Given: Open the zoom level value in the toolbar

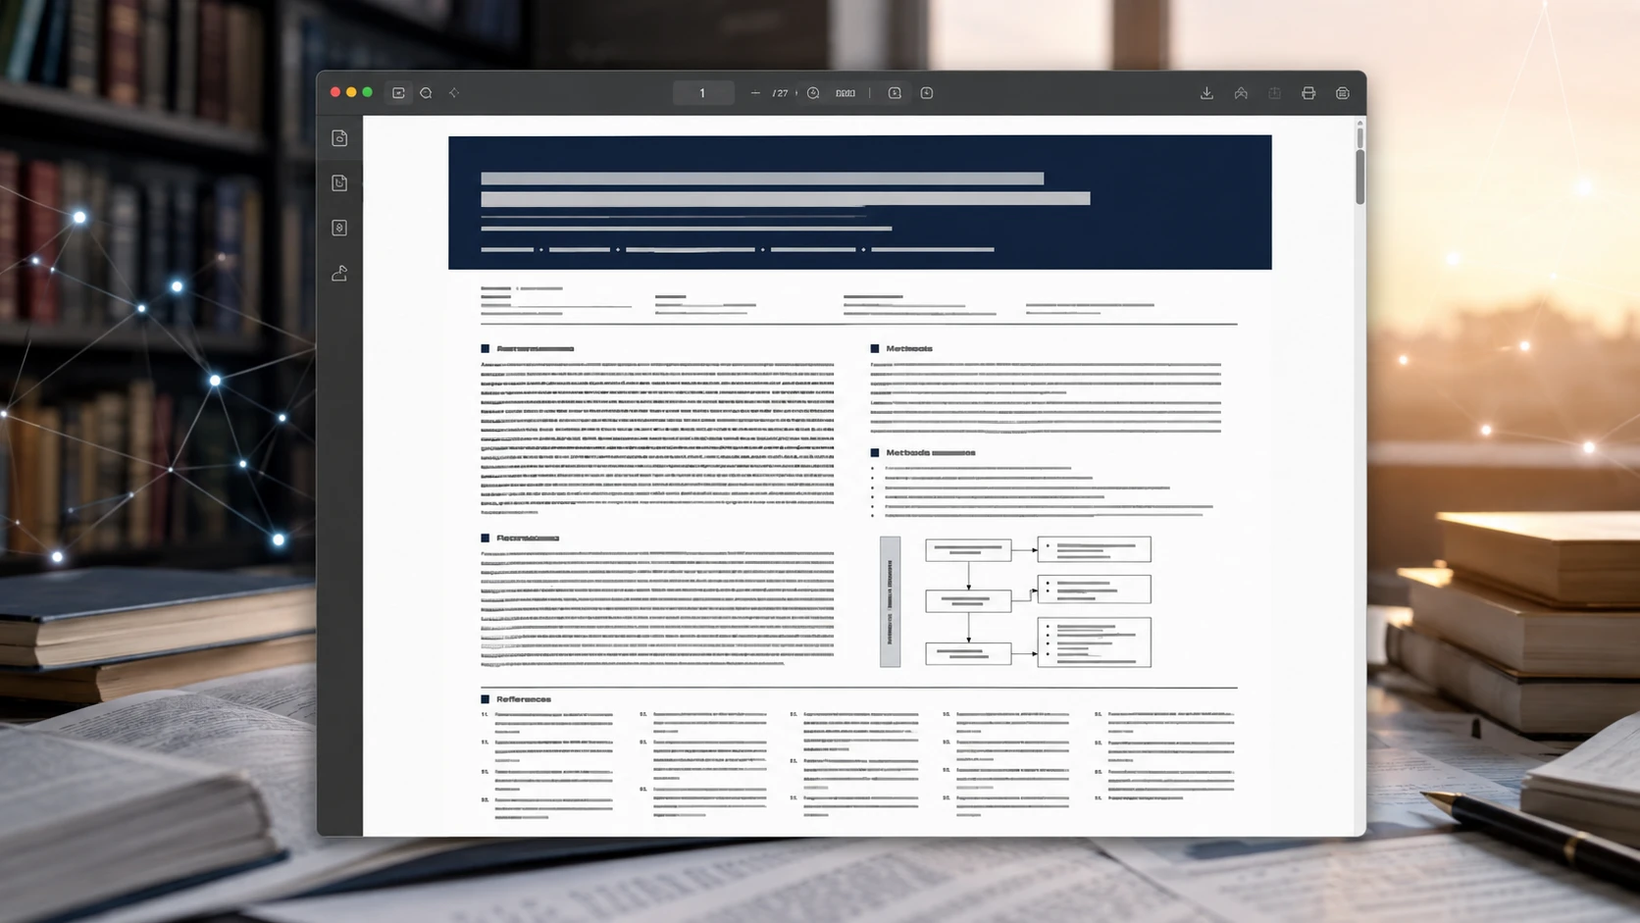Looking at the screenshot, I should click(846, 93).
